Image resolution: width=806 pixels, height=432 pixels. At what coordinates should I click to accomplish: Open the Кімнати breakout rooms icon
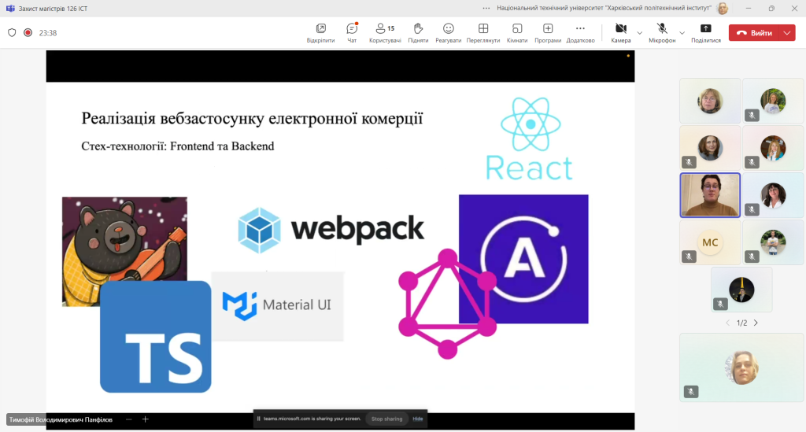coord(517,32)
